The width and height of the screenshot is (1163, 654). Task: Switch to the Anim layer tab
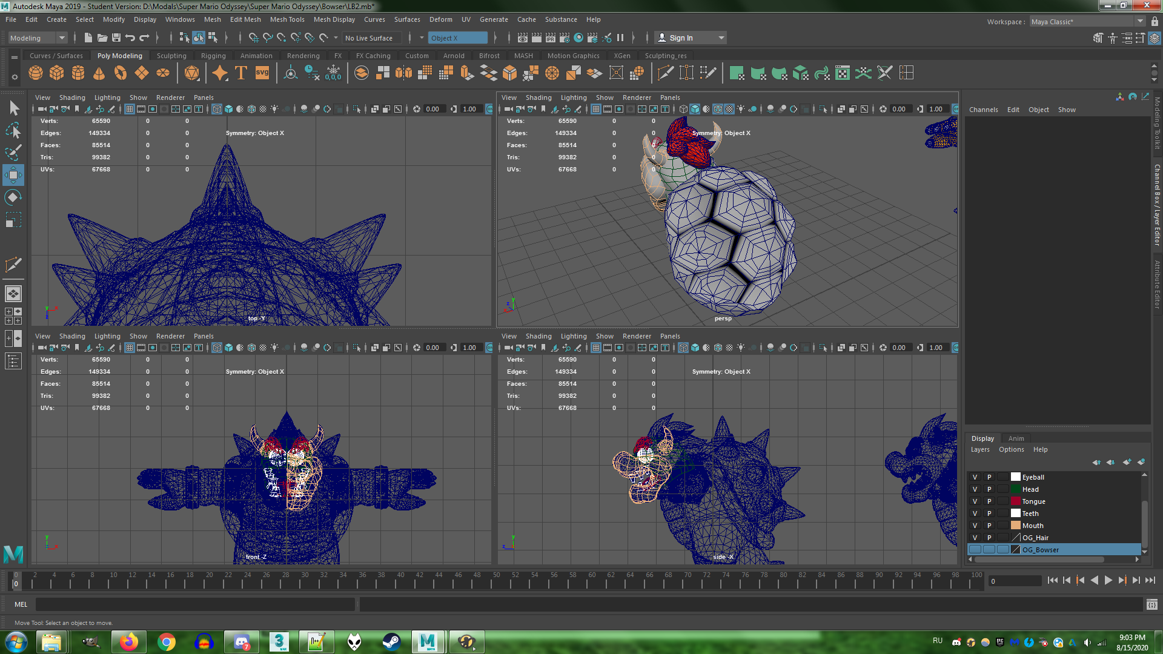(1016, 438)
